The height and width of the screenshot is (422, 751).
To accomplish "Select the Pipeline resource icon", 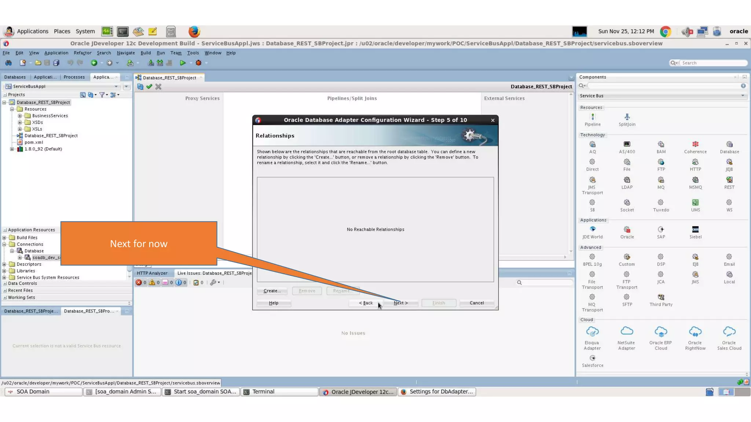I will [592, 117].
